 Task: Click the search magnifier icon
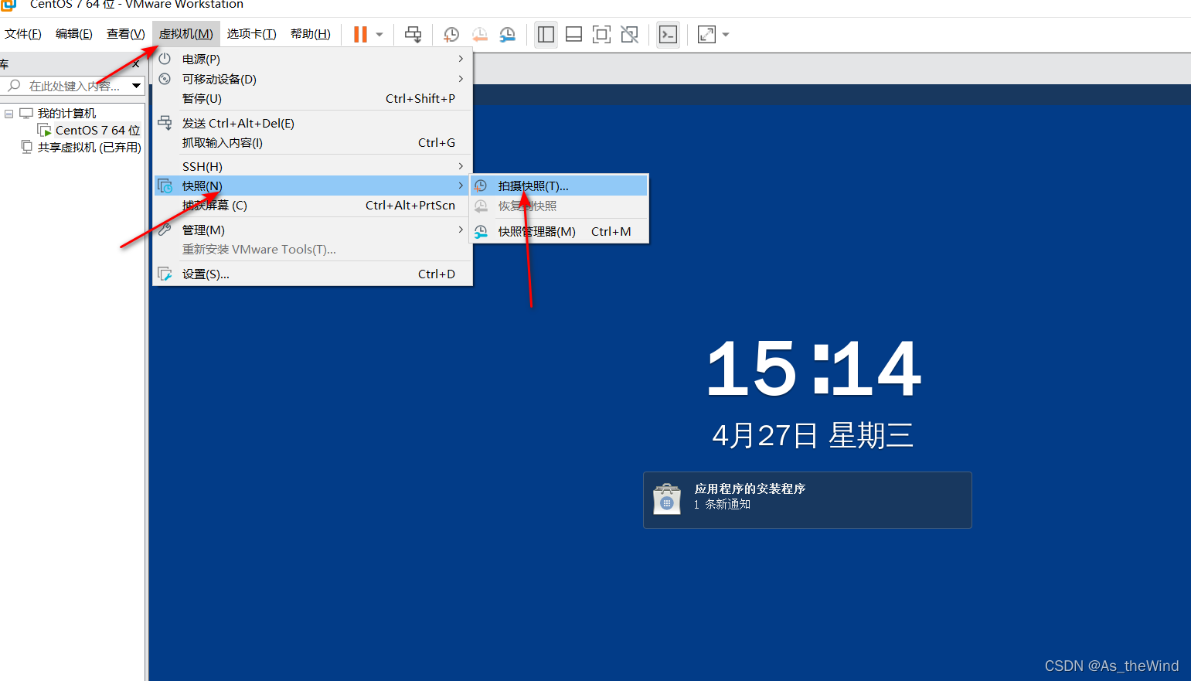point(14,86)
